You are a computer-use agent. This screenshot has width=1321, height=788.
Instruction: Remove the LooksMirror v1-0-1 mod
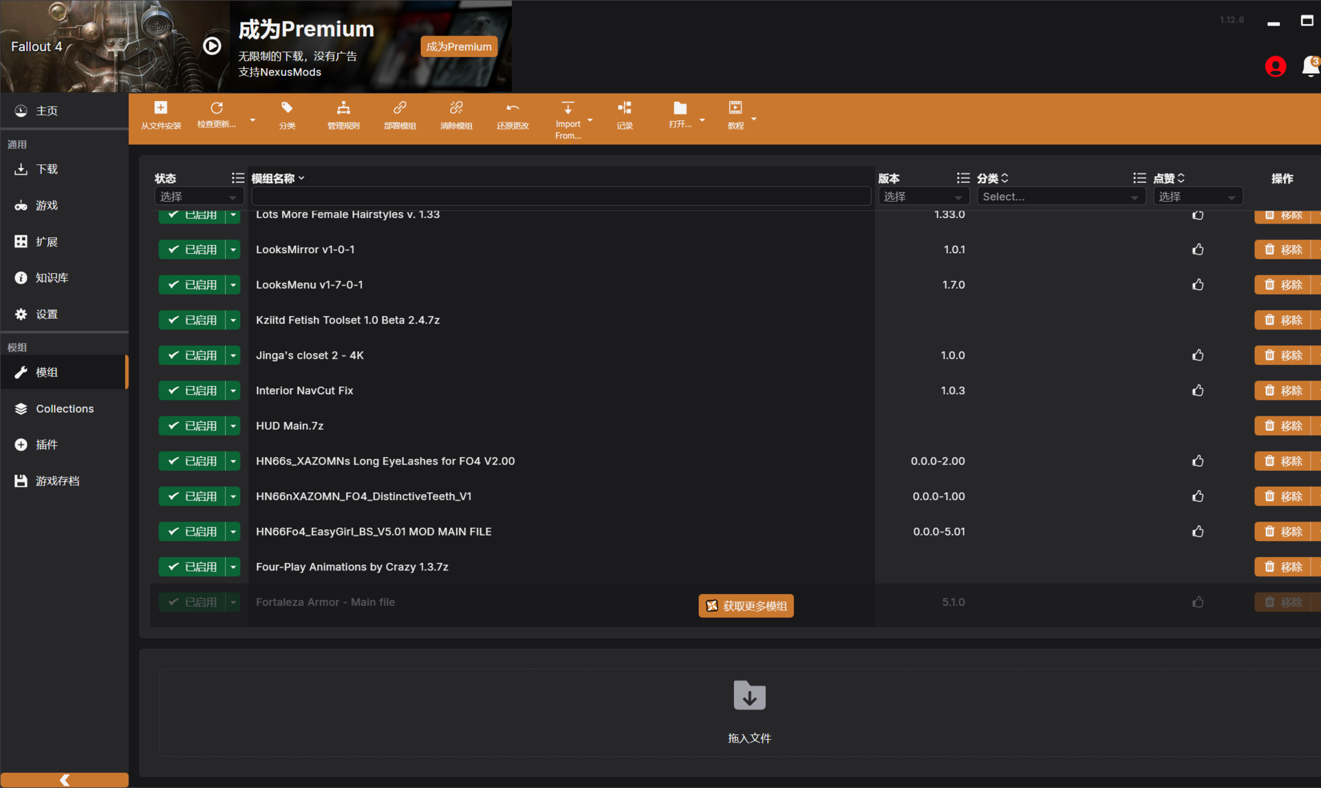[x=1284, y=249]
